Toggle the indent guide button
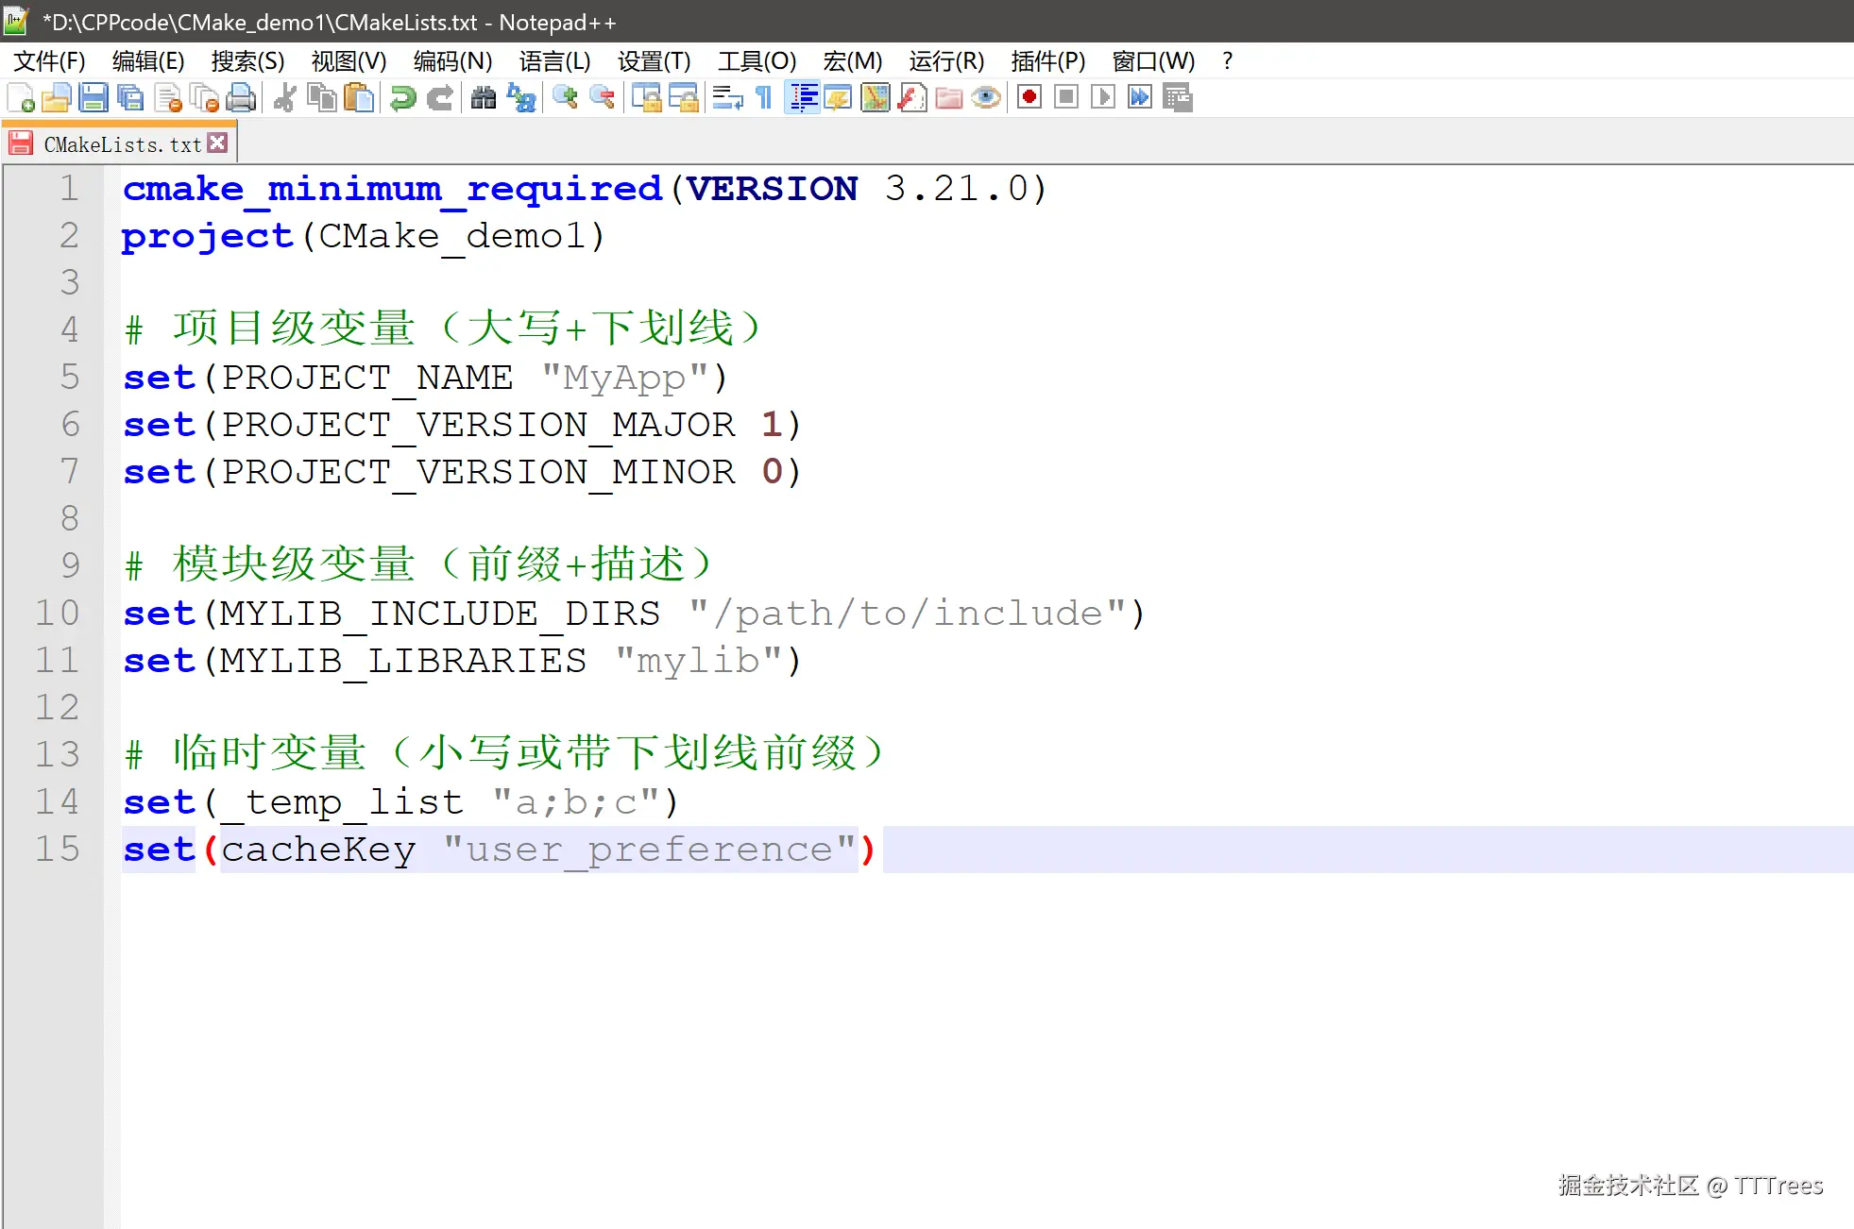This screenshot has width=1854, height=1229. click(803, 97)
